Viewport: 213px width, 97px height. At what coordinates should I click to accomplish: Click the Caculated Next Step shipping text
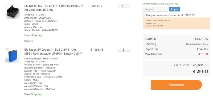pyautogui.click(x=197, y=44)
